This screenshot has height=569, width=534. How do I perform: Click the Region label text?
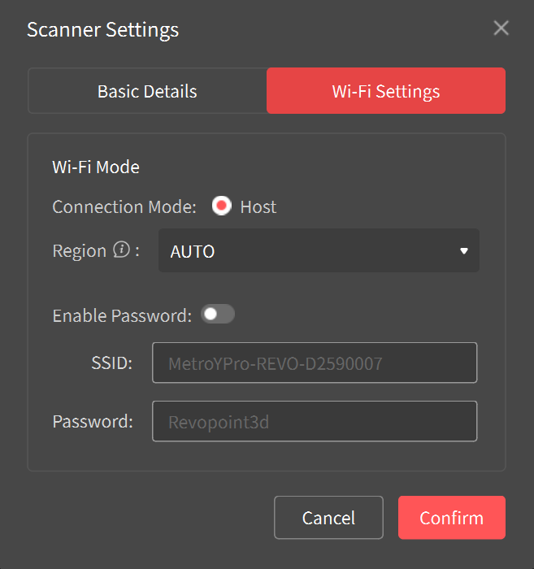click(x=79, y=251)
